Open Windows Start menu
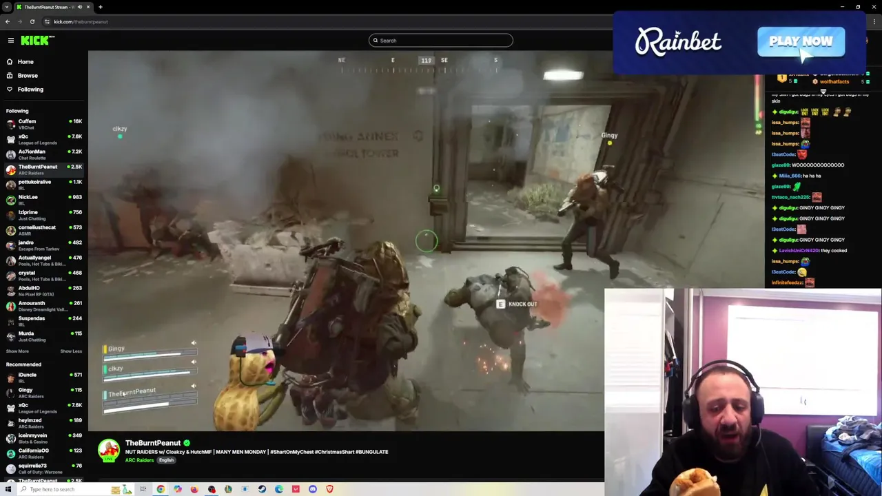Image resolution: width=882 pixels, height=496 pixels. tap(8, 489)
